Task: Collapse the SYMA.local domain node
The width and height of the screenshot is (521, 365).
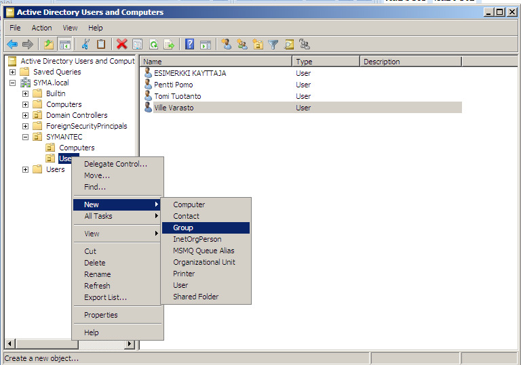Action: pos(12,83)
